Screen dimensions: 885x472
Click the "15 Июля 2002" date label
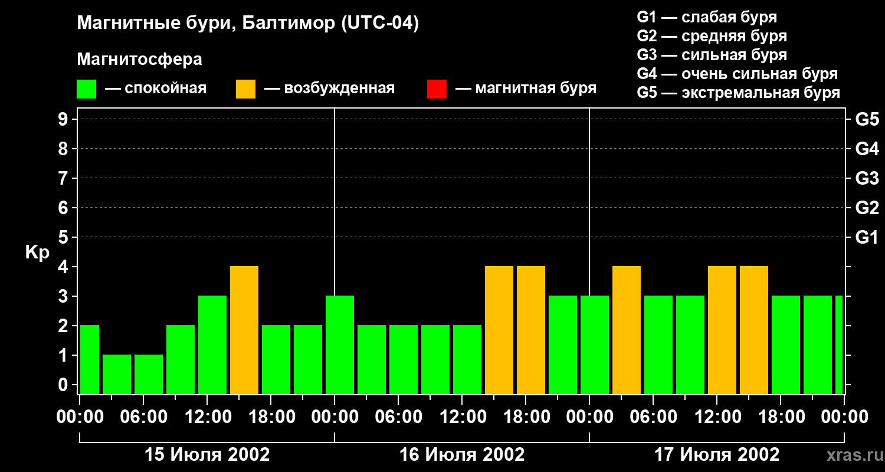click(207, 455)
